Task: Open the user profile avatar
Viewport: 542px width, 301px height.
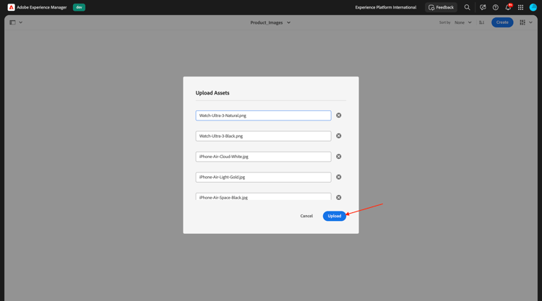Action: coord(533,7)
